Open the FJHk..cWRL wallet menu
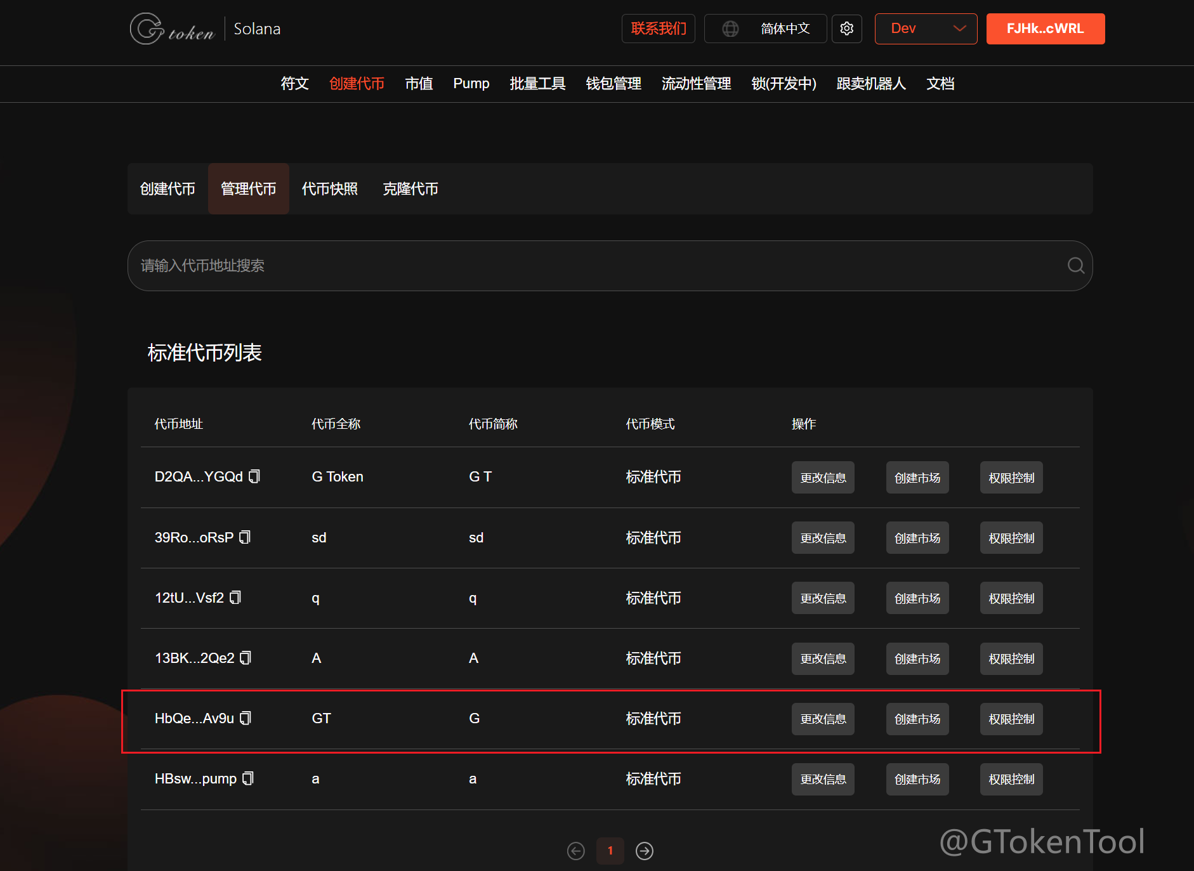 [x=1045, y=29]
